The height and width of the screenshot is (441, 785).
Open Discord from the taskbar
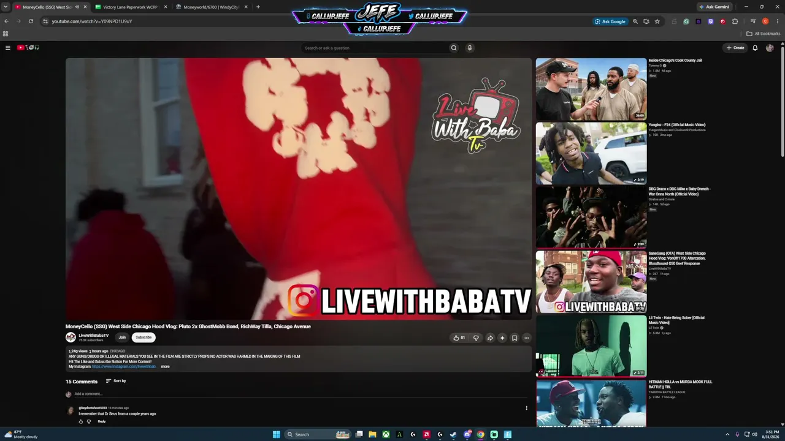(467, 434)
